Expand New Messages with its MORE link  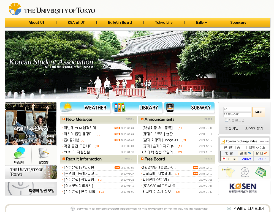tap(130, 119)
